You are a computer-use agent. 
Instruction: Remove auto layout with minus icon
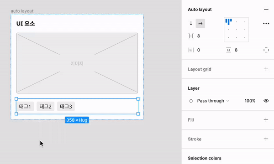click(x=266, y=10)
